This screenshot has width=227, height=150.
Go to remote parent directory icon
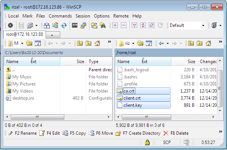pos(191,43)
